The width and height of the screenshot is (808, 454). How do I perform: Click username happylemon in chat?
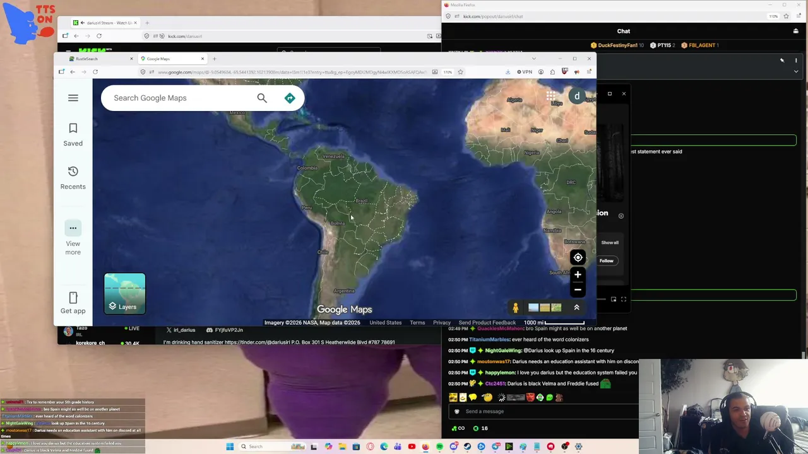(500, 373)
